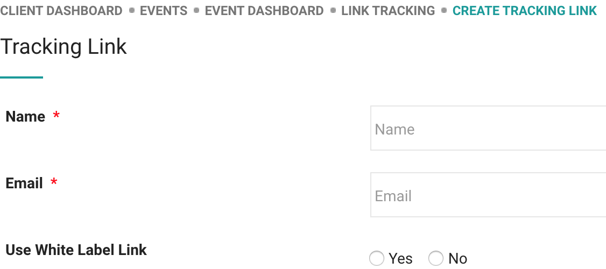
Task: Click separator dot after Link Tracking
Action: (444, 11)
